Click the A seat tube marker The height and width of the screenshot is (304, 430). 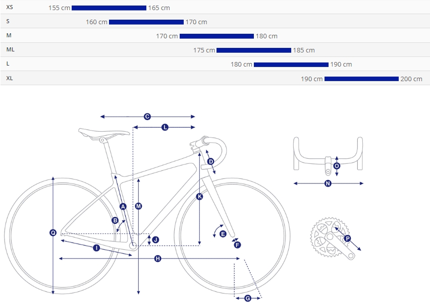coord(123,207)
